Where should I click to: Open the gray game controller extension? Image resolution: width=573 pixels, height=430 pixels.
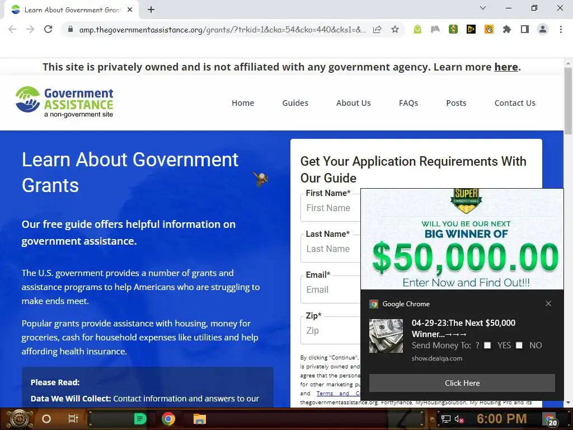[x=435, y=29]
